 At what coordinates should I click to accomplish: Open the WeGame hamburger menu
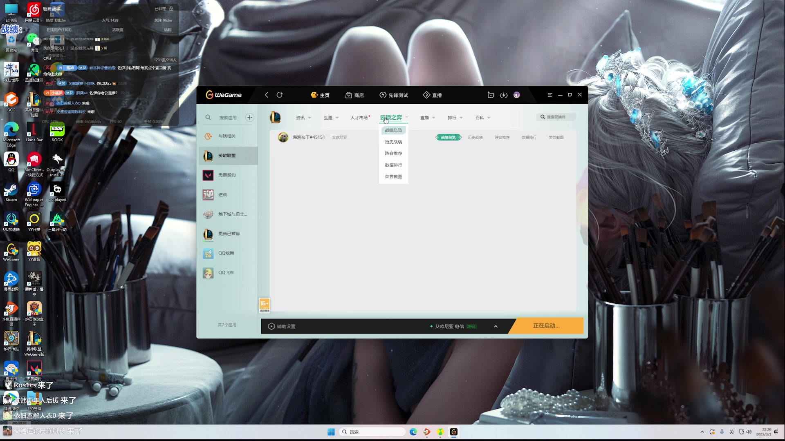[x=550, y=95]
